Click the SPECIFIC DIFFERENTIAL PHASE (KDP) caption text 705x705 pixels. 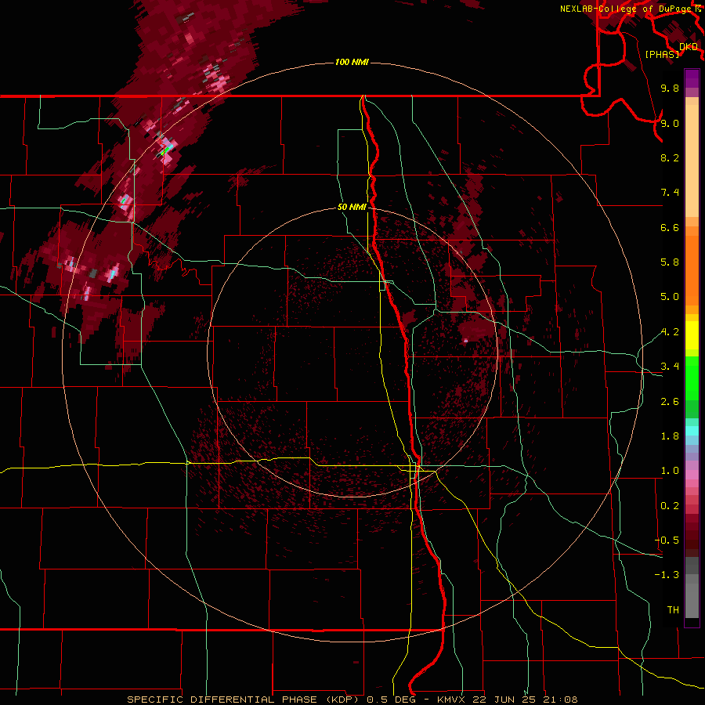click(x=245, y=700)
